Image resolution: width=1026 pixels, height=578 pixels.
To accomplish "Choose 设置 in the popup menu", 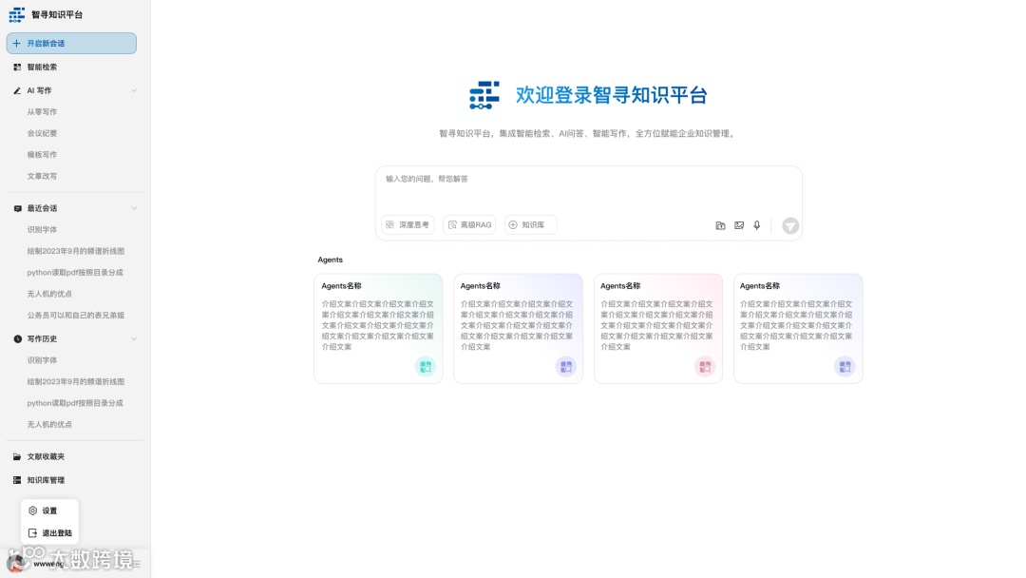I will (49, 511).
